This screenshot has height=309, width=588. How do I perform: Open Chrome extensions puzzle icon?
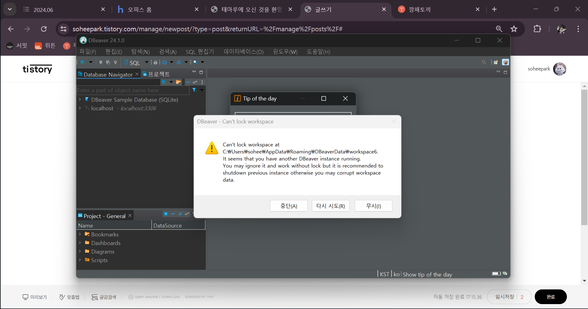pyautogui.click(x=537, y=29)
